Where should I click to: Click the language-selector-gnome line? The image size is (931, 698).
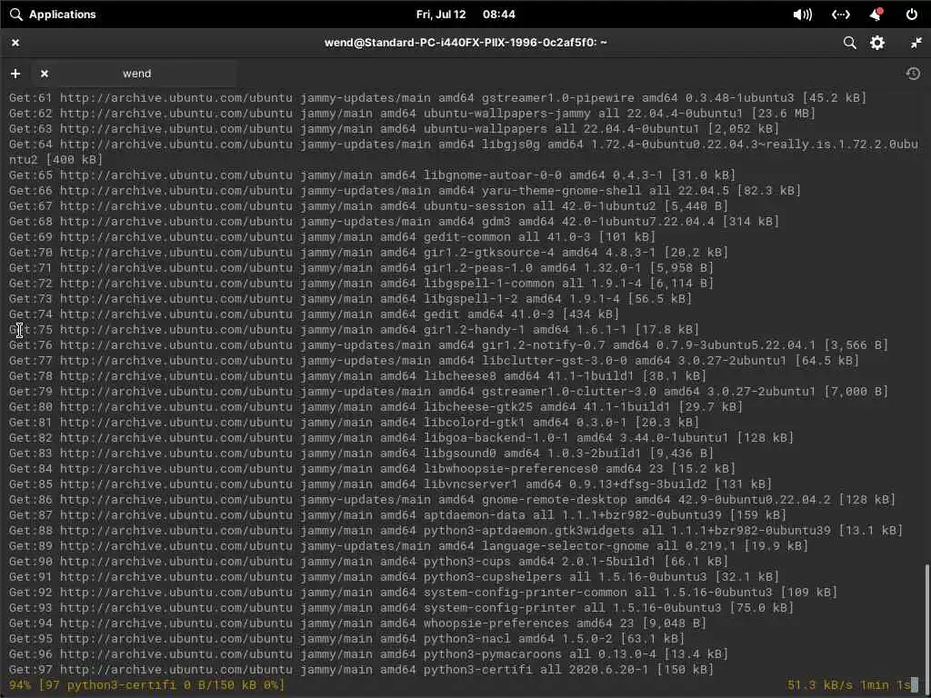click(408, 545)
